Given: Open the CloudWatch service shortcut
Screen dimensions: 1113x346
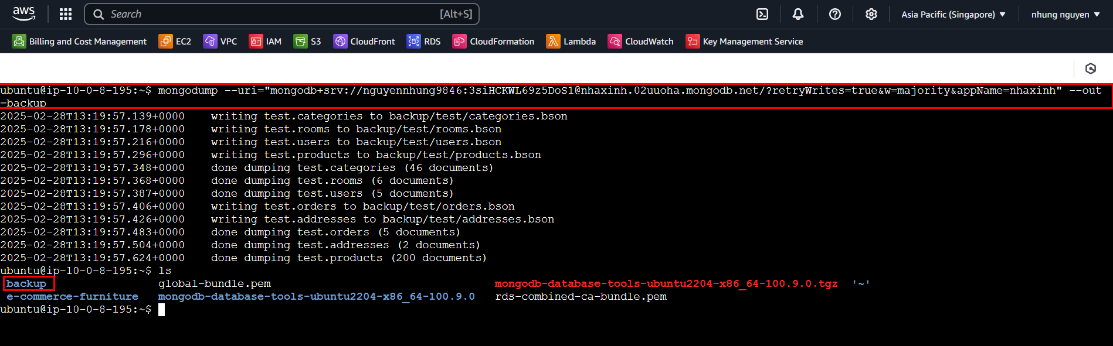Looking at the screenshot, I should (x=640, y=42).
